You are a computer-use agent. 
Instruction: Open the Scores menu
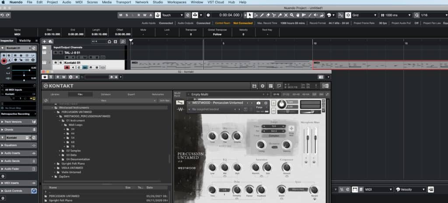(92, 2)
